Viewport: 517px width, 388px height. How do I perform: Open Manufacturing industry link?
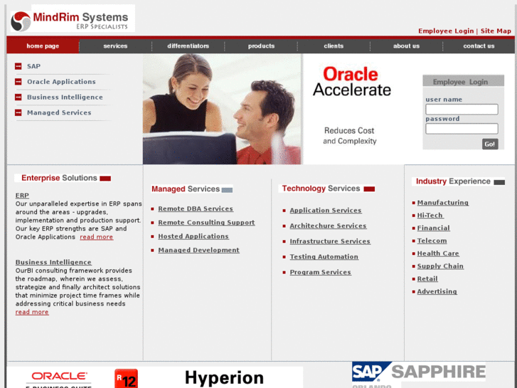pos(443,203)
